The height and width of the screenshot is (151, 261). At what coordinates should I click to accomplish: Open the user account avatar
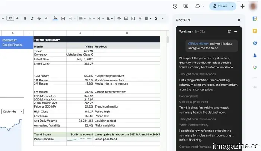tap(253, 6)
